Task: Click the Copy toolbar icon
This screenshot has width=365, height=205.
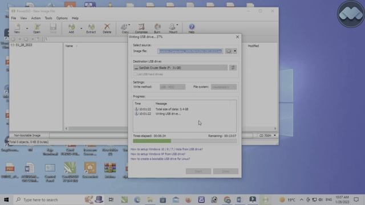Action: point(125,28)
